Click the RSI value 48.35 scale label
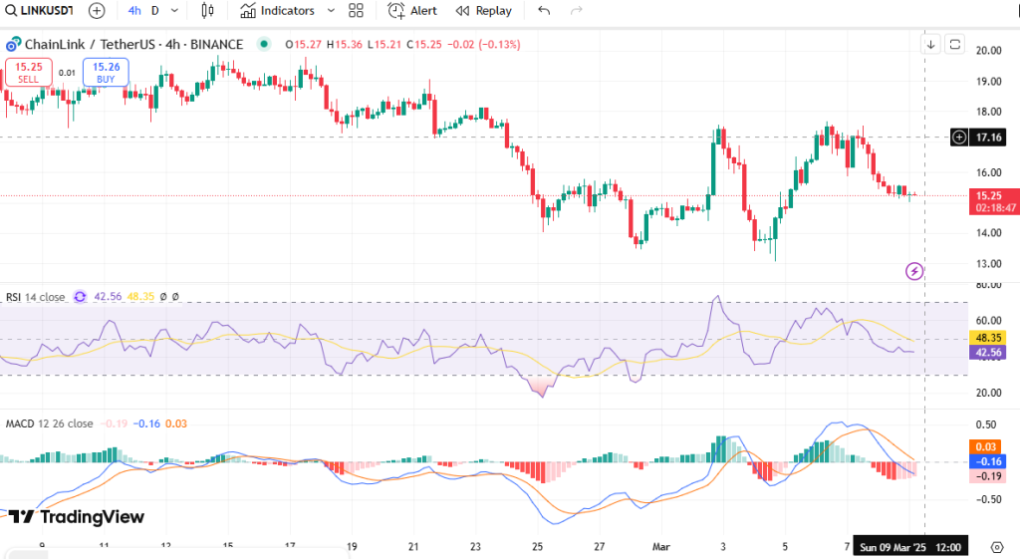The image size is (1020, 559). [x=988, y=338]
